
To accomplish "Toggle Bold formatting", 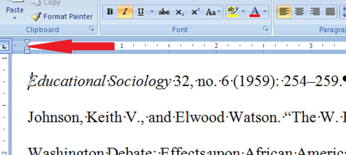I will point(110,12).
